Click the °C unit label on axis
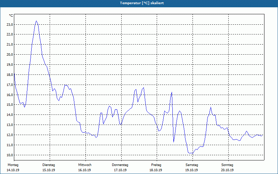Image resolution: width=278 pixels, height=174 pixels. coord(11,16)
